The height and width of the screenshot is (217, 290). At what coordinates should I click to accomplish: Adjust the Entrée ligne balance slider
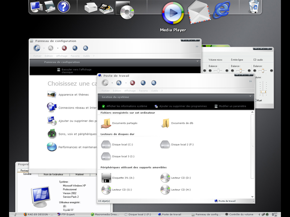click(x=241, y=71)
